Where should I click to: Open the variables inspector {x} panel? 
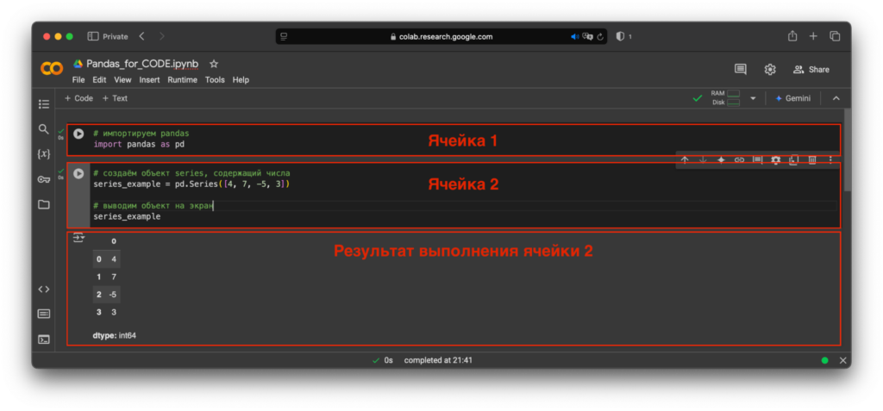[x=43, y=153]
